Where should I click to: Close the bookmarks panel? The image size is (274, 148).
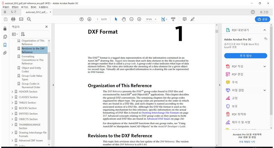47,27
